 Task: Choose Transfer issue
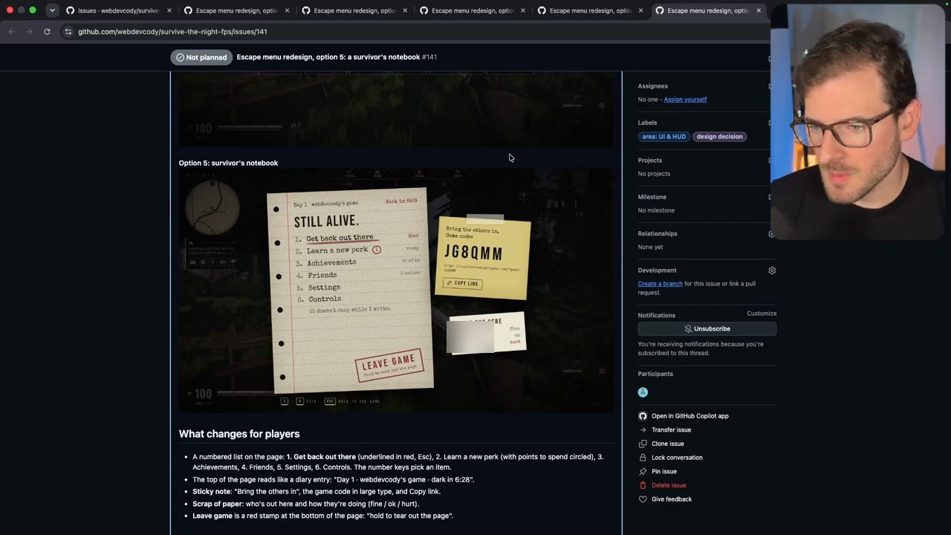(671, 429)
